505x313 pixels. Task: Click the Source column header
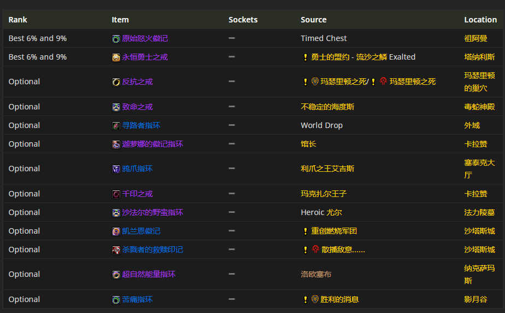coord(314,20)
